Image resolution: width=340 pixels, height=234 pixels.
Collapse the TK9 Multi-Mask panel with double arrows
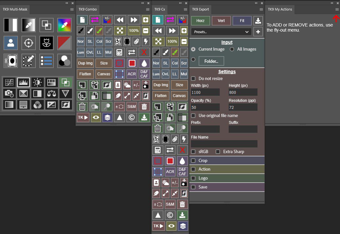(x=67, y=3)
